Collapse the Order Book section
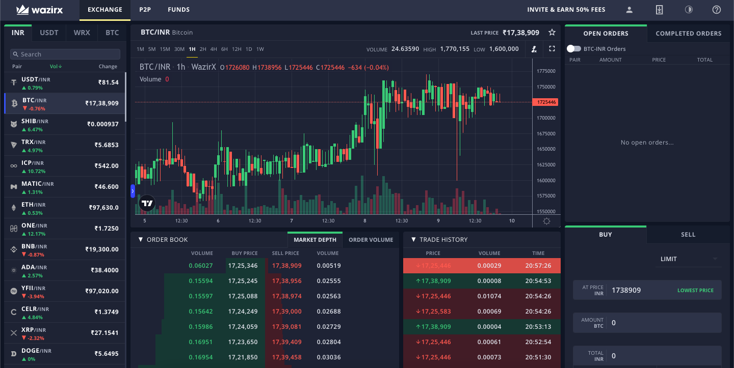Viewport: 734px width, 368px height. [x=141, y=239]
